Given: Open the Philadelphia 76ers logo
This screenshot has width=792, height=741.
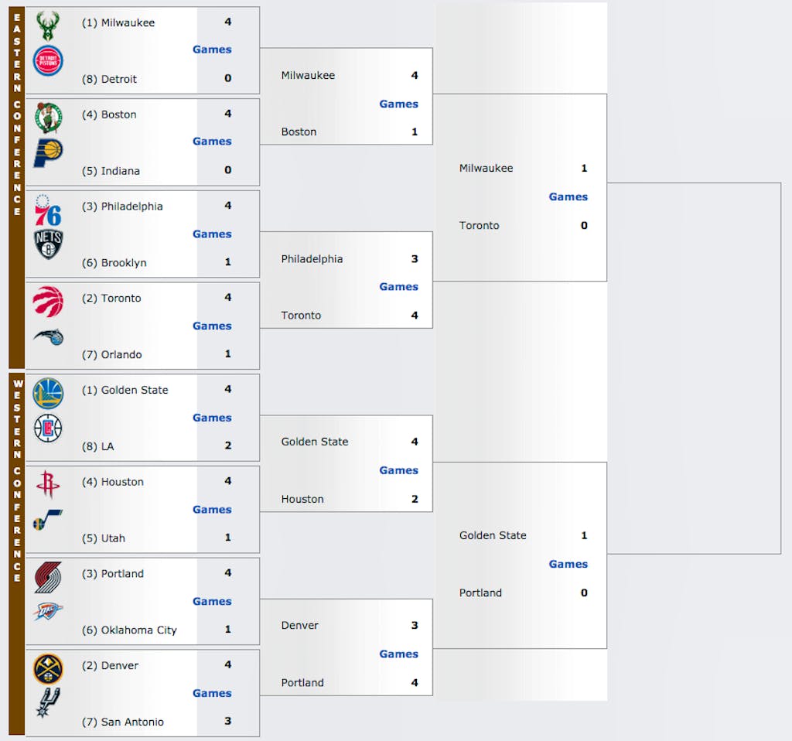Looking at the screenshot, I should tap(48, 210).
